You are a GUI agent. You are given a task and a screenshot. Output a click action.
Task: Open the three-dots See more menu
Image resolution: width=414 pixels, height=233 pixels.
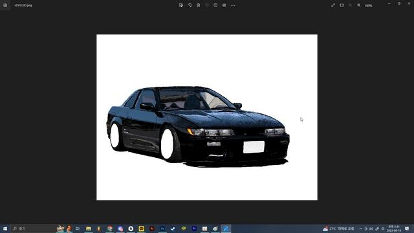pyautogui.click(x=233, y=5)
